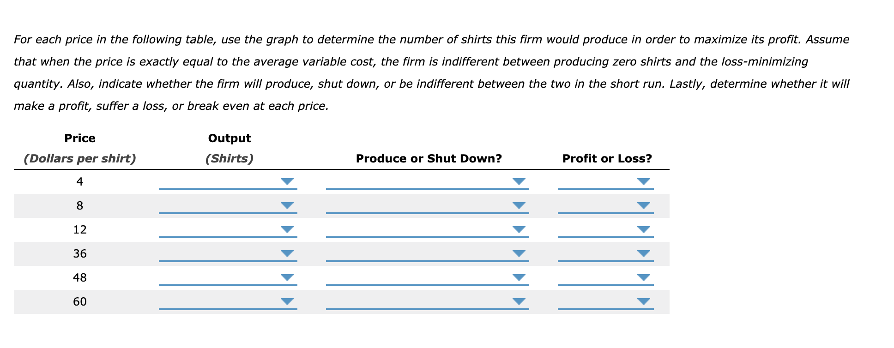Viewport: 894px width, 348px height.
Task: Open Profit or Loss dropdown for price 36
Action: (643, 253)
